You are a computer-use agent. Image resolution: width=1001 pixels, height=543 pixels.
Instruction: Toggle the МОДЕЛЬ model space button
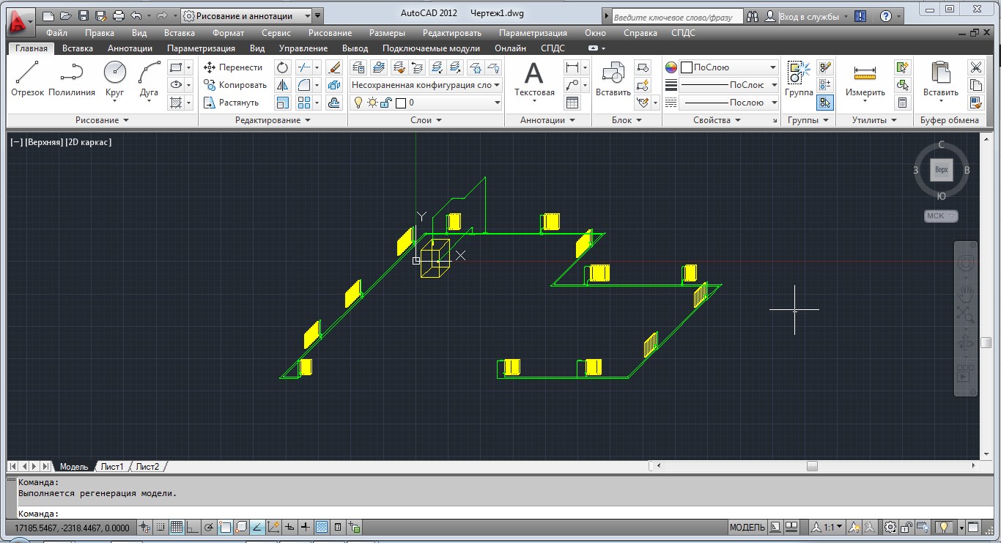(747, 527)
